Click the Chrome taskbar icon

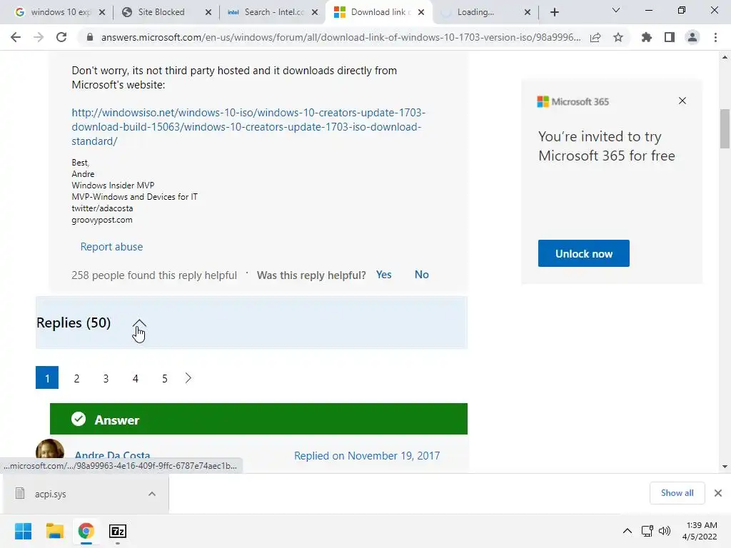pos(86,531)
